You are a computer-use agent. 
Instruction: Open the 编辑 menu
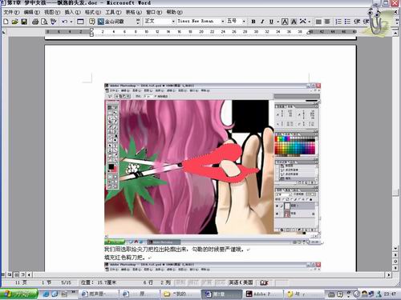pos(31,12)
